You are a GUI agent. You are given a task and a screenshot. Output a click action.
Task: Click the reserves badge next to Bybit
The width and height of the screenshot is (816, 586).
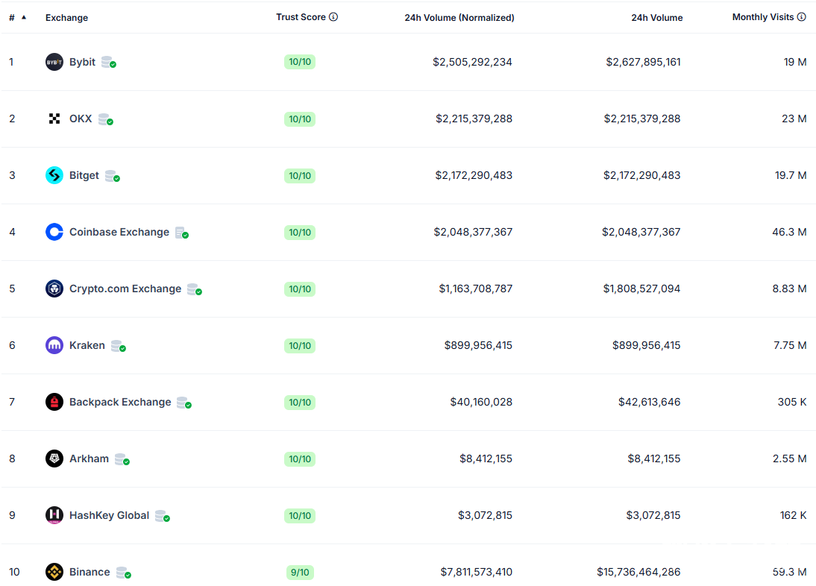pyautogui.click(x=108, y=63)
